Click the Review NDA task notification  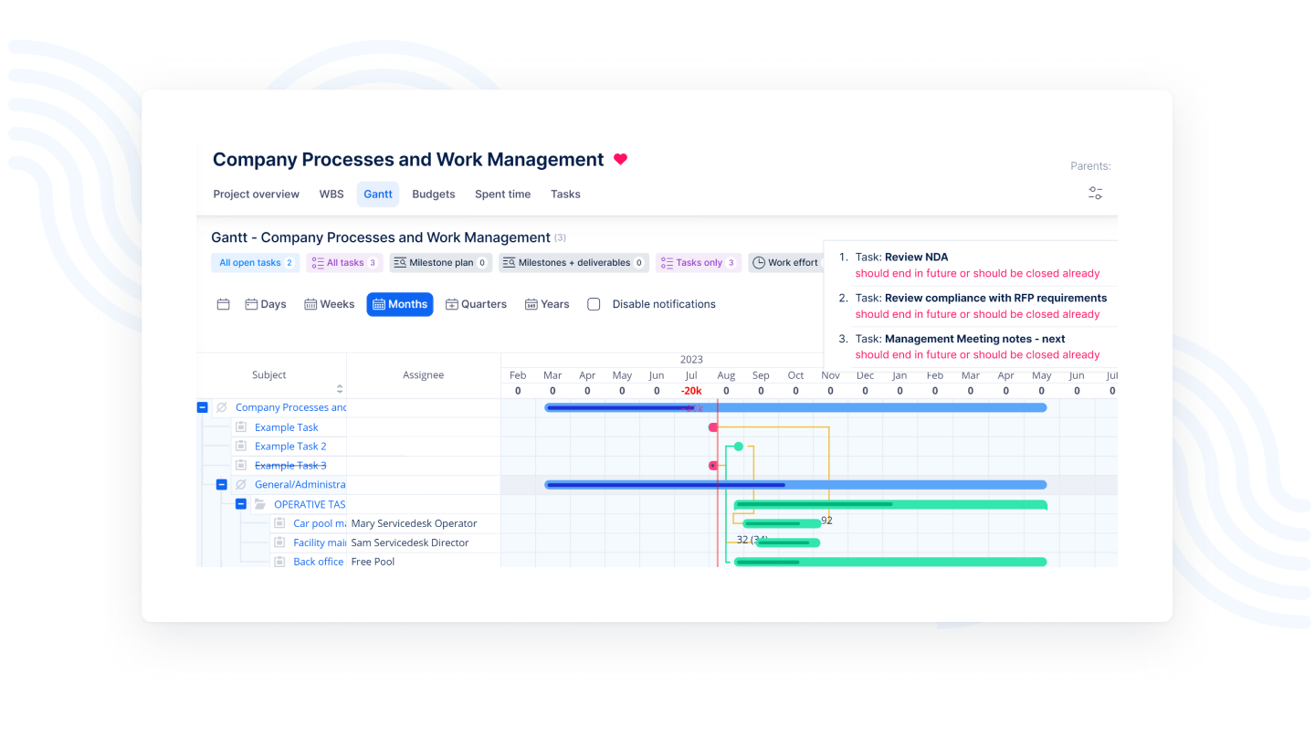pyautogui.click(x=916, y=258)
